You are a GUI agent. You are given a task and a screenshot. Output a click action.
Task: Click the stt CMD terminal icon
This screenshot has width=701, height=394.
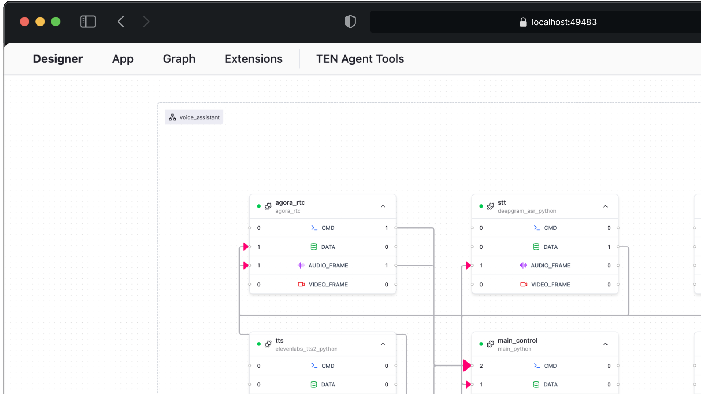pyautogui.click(x=536, y=228)
